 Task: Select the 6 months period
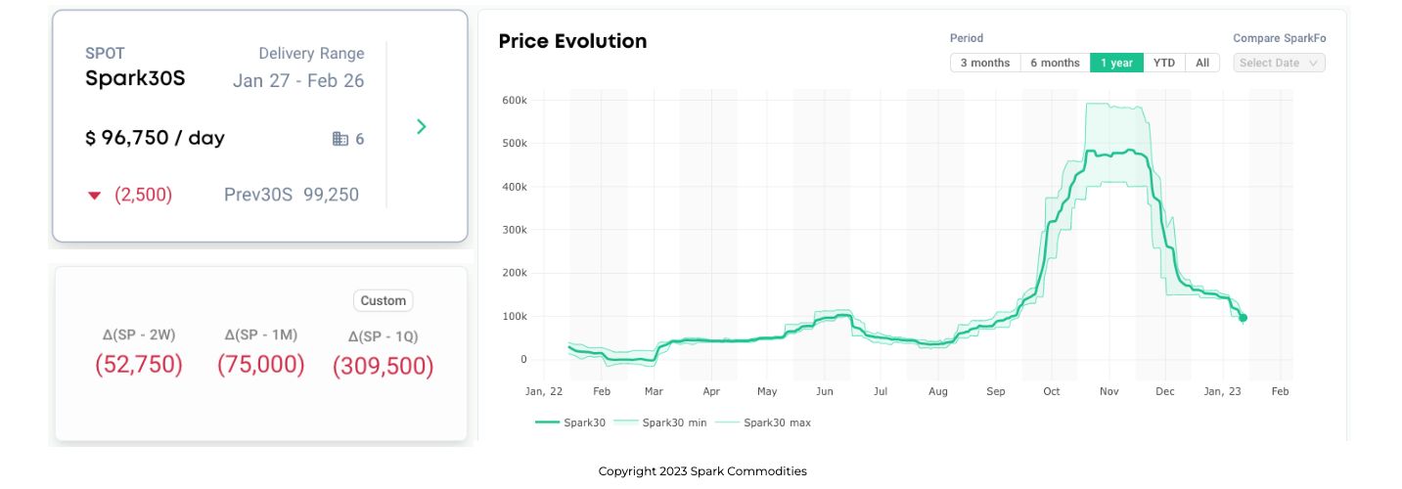(x=1055, y=63)
